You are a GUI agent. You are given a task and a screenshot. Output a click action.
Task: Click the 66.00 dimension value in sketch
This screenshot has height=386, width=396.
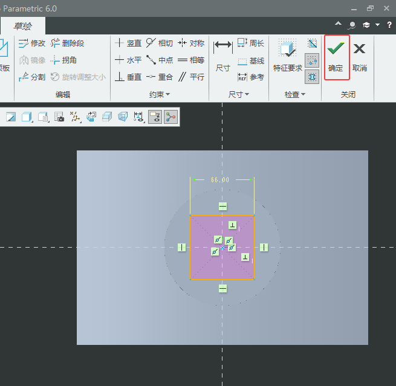click(220, 180)
